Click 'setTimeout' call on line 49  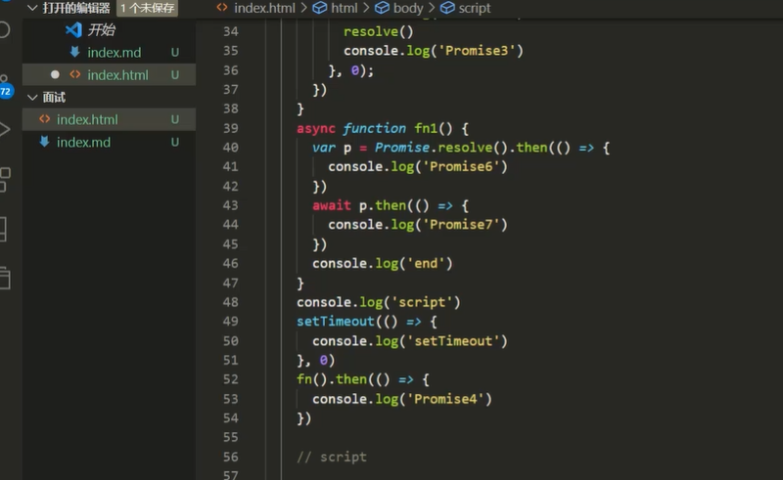pos(336,322)
